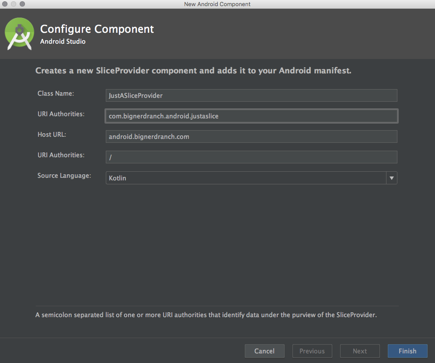Image resolution: width=435 pixels, height=363 pixels.
Task: Click the Next button
Action: pyautogui.click(x=360, y=351)
